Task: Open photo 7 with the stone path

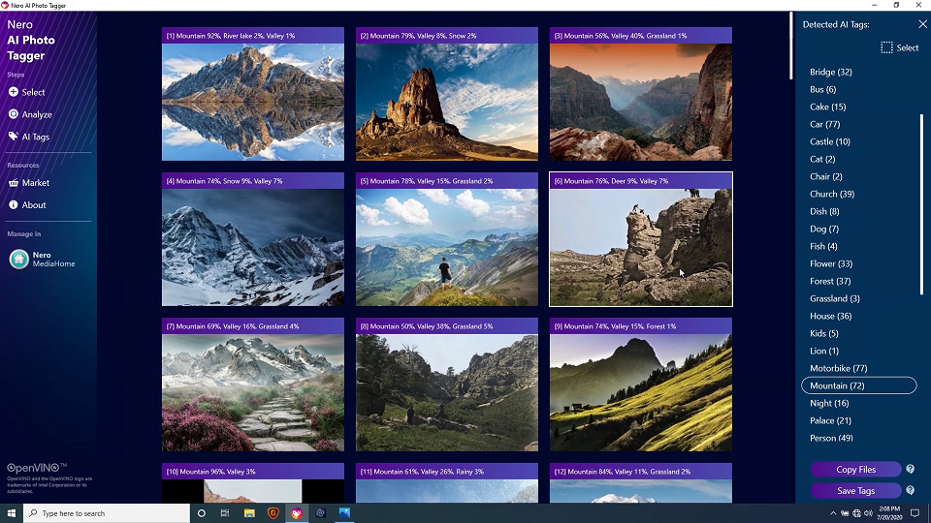Action: pos(252,392)
